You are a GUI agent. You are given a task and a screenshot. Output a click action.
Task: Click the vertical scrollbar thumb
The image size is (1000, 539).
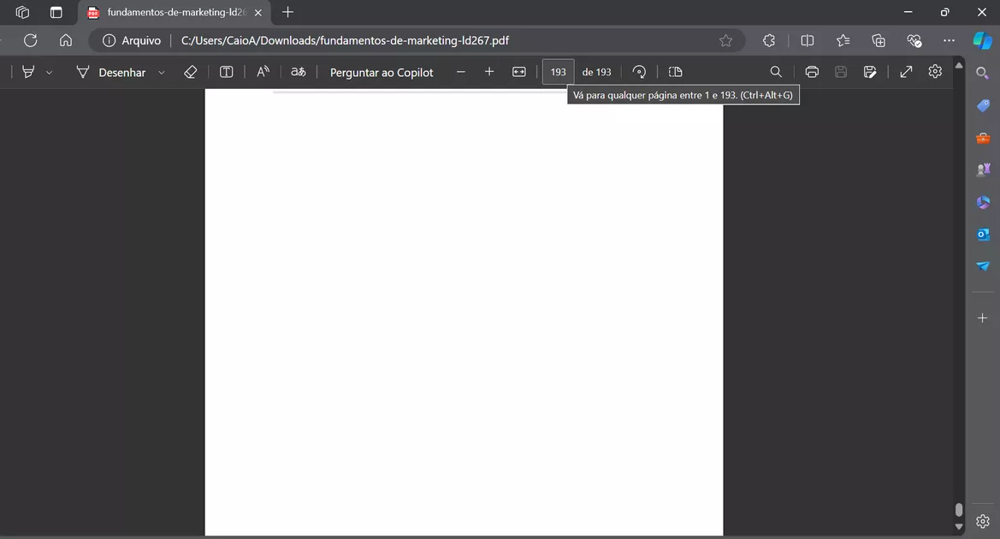pyautogui.click(x=959, y=510)
